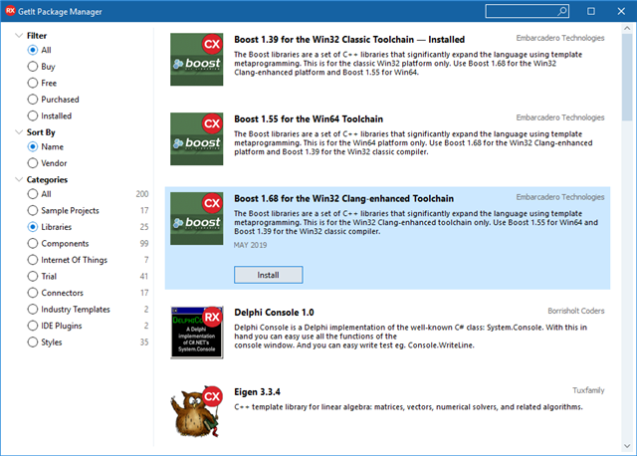Close the GetIt Package Manager window
Image resolution: width=637 pixels, height=456 pixels.
(x=621, y=11)
